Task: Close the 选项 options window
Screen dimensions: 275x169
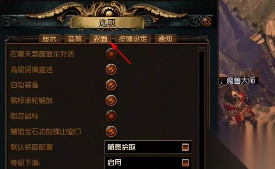Action: pyautogui.click(x=206, y=22)
